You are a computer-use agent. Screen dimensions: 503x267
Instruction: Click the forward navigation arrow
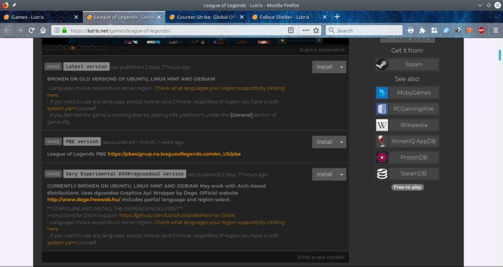(19, 30)
